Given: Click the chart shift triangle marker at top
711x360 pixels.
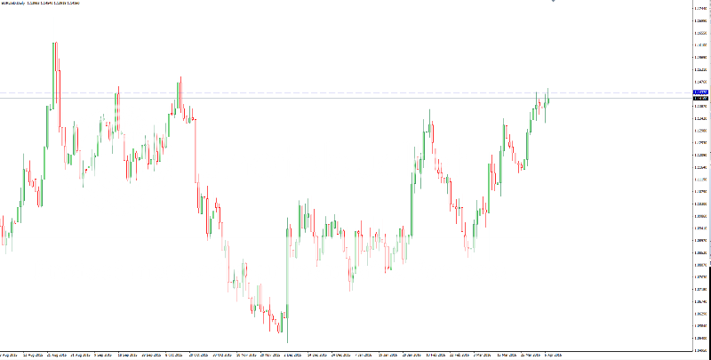Looking at the screenshot, I should point(553,1).
